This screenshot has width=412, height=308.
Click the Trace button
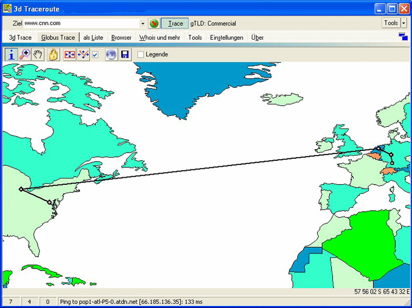[x=175, y=23]
